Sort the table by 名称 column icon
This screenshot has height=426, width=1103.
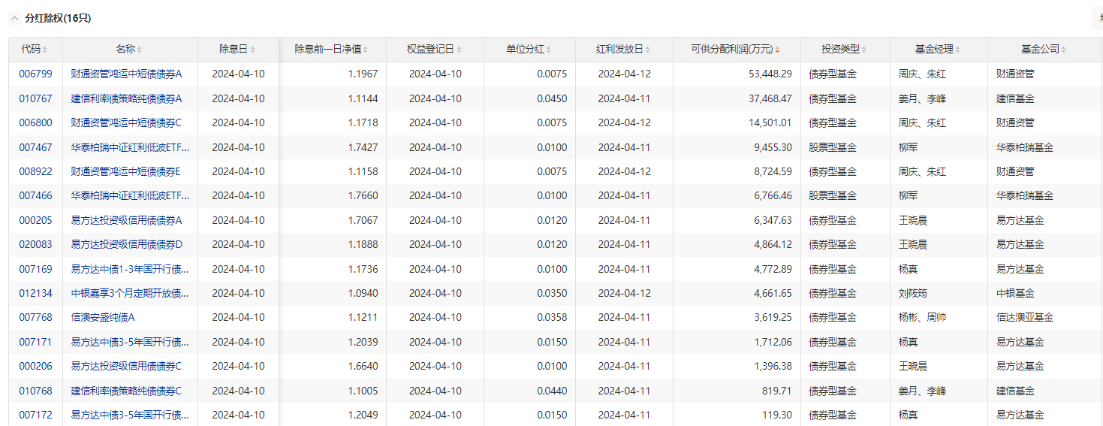140,50
